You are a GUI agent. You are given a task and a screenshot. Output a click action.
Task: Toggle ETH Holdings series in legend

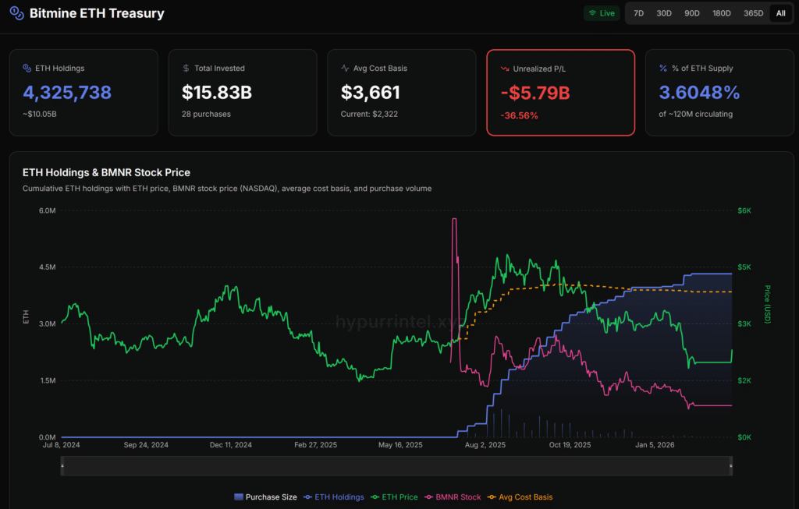point(334,497)
